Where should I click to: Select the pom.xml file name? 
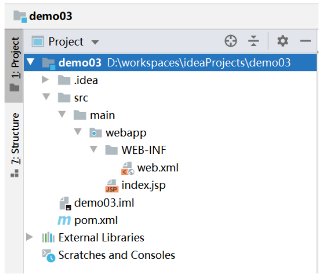click(96, 221)
